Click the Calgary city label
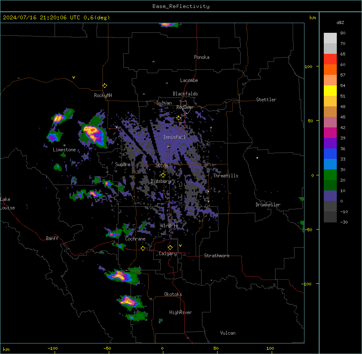The image size is (362, 354). click(168, 254)
